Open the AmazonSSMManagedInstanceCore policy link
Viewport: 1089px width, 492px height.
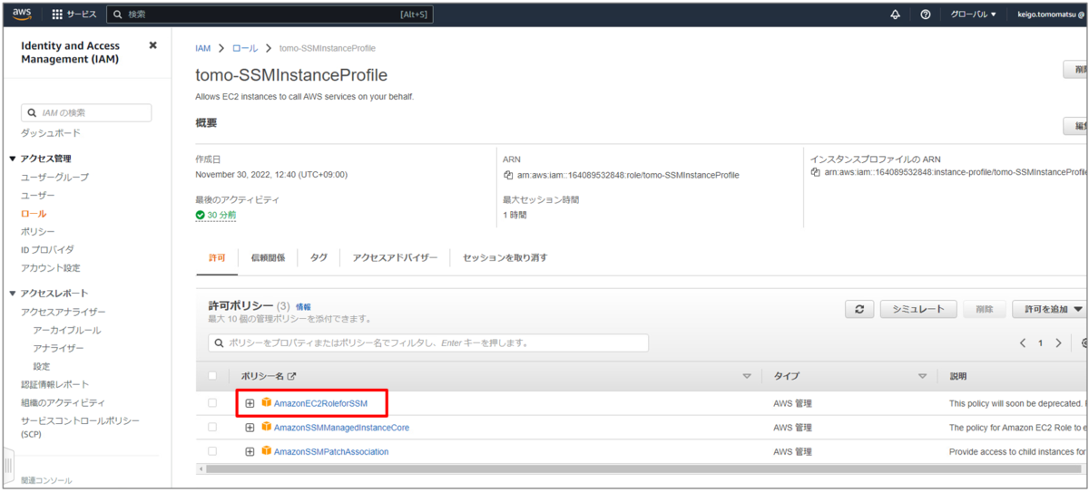coord(341,427)
